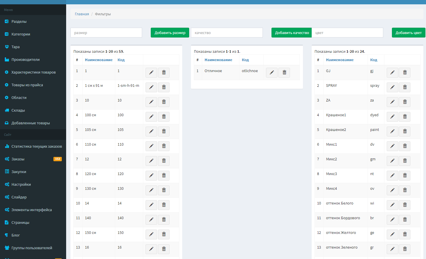426x259 pixels.
Task: Open 'Характеристики товаров' section
Action: coord(34,72)
